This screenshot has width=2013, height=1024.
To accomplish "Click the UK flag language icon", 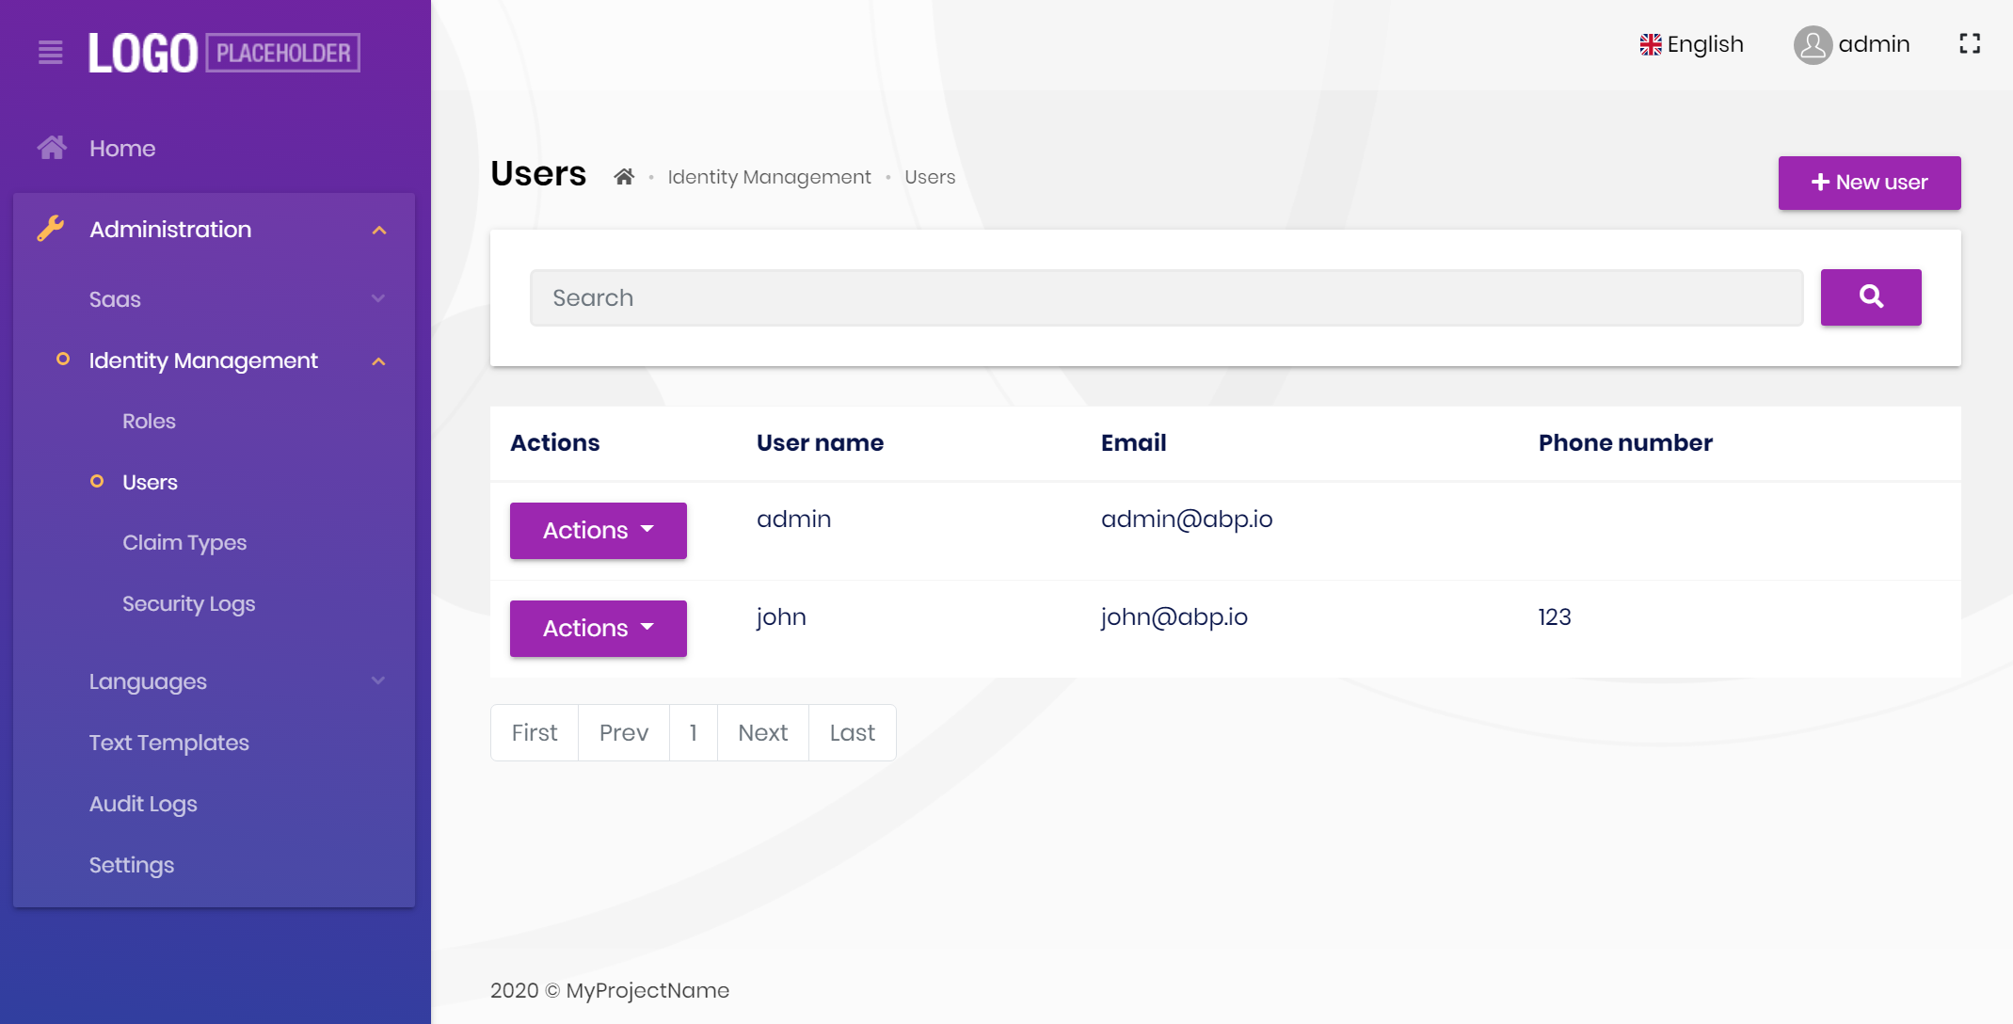I will [1650, 44].
